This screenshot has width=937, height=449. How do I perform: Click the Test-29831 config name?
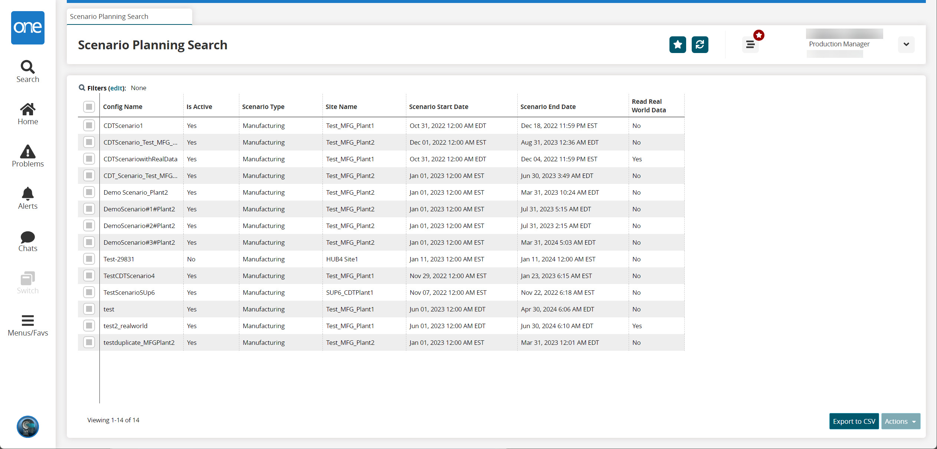click(119, 259)
